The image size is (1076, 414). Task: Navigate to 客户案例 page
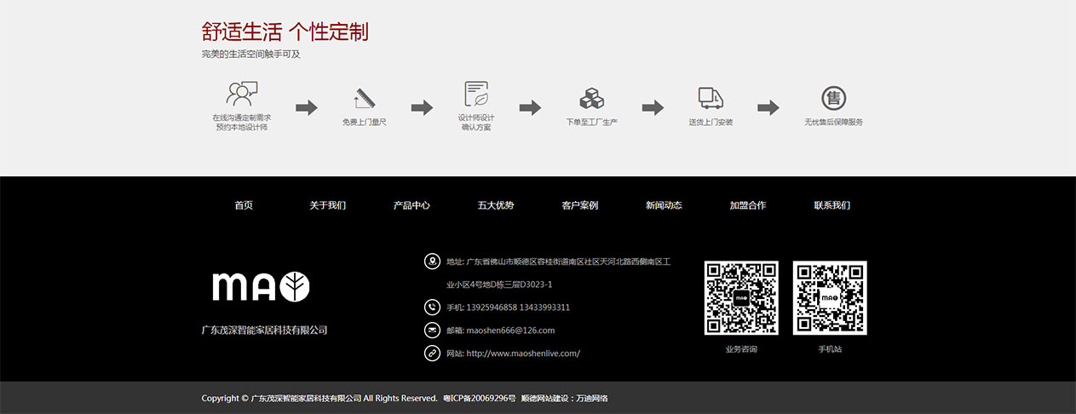pyautogui.click(x=579, y=205)
